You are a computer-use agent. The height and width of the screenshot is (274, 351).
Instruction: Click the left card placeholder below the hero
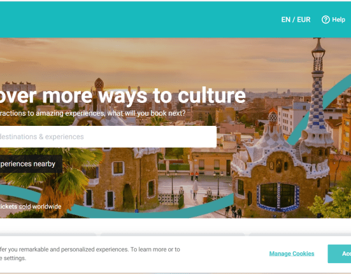click(x=48, y=235)
